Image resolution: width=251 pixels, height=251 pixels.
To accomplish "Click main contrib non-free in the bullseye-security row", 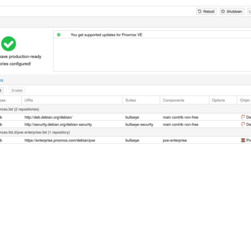I will (181, 124).
